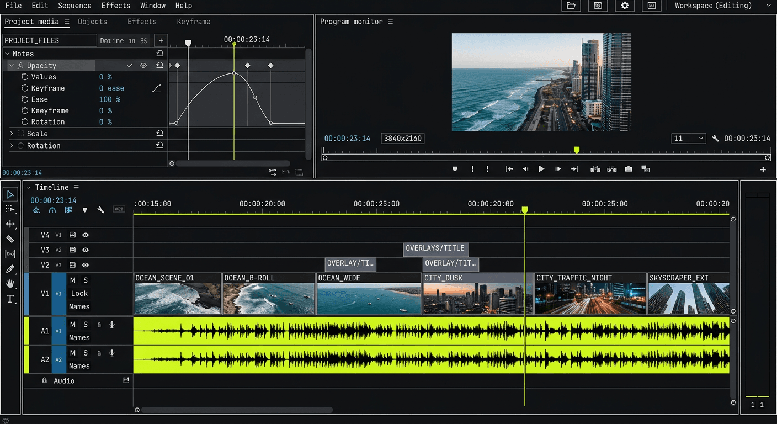The height and width of the screenshot is (424, 777).
Task: Select the Pen tool in toolbar
Action: coord(10,269)
